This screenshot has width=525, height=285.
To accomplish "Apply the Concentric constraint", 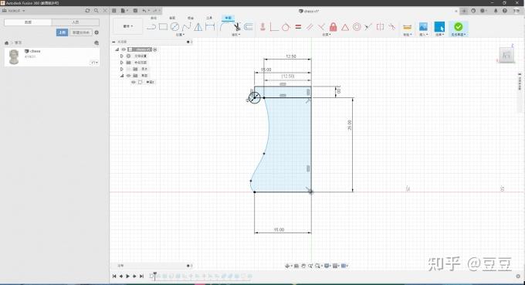I will [357, 27].
